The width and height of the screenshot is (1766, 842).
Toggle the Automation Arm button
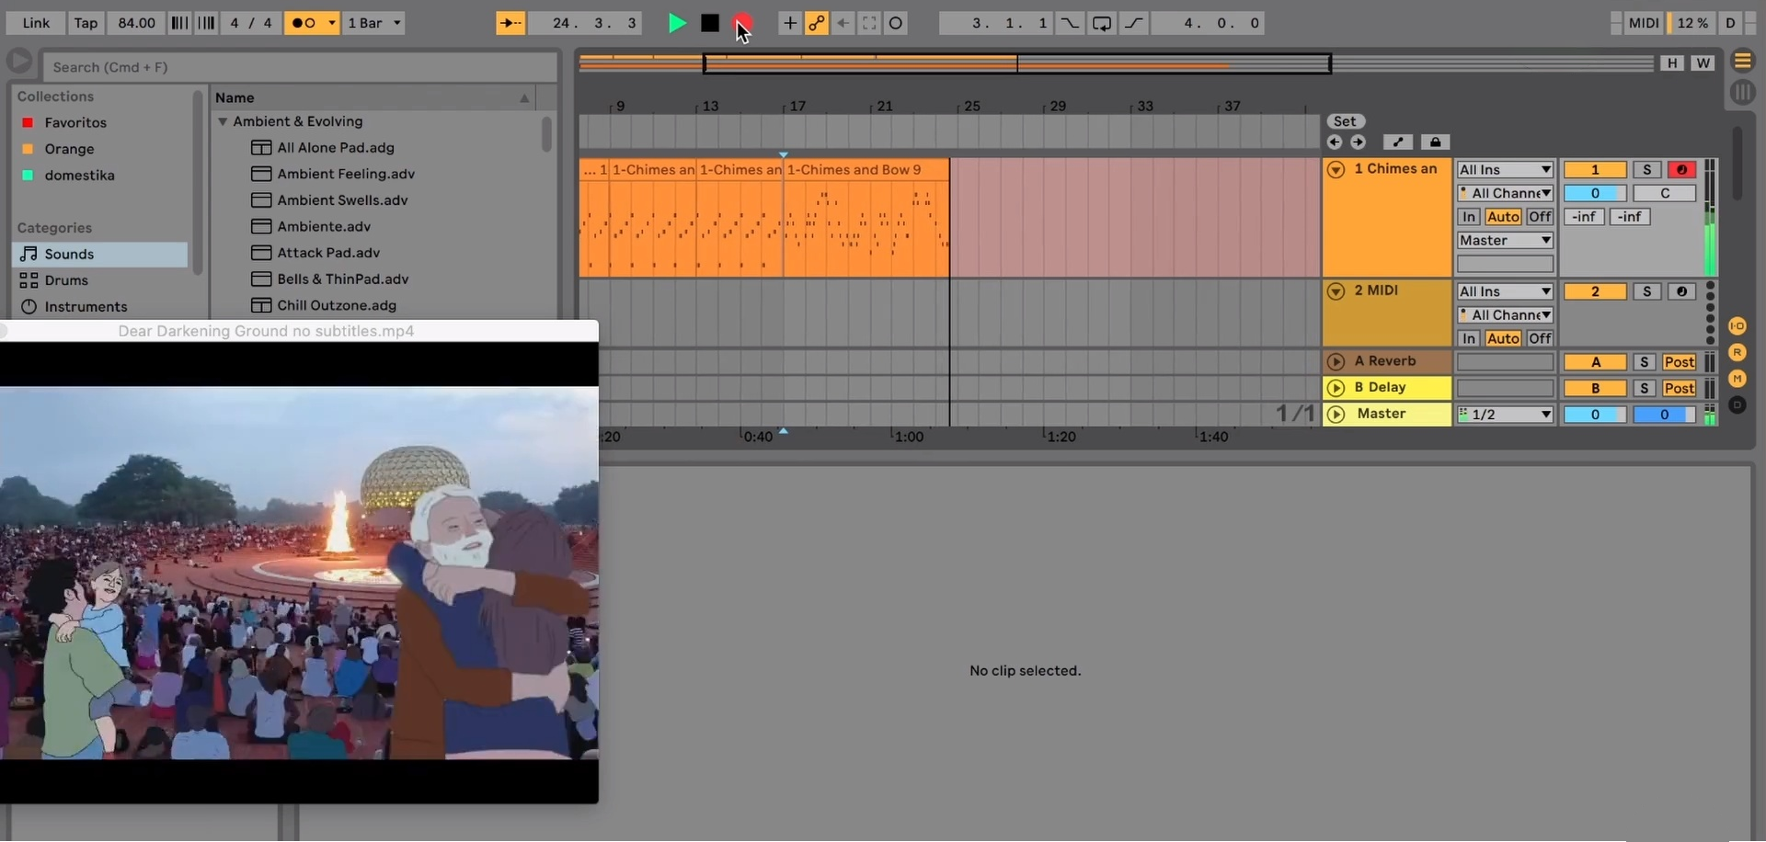pos(816,23)
